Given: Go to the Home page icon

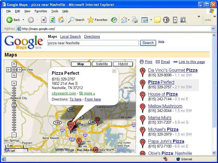Looking at the screenshot, I should (61, 20).
